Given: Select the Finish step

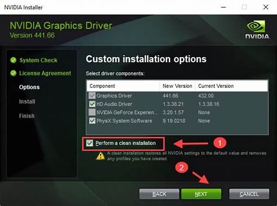Looking at the screenshot, I should (x=27, y=116).
